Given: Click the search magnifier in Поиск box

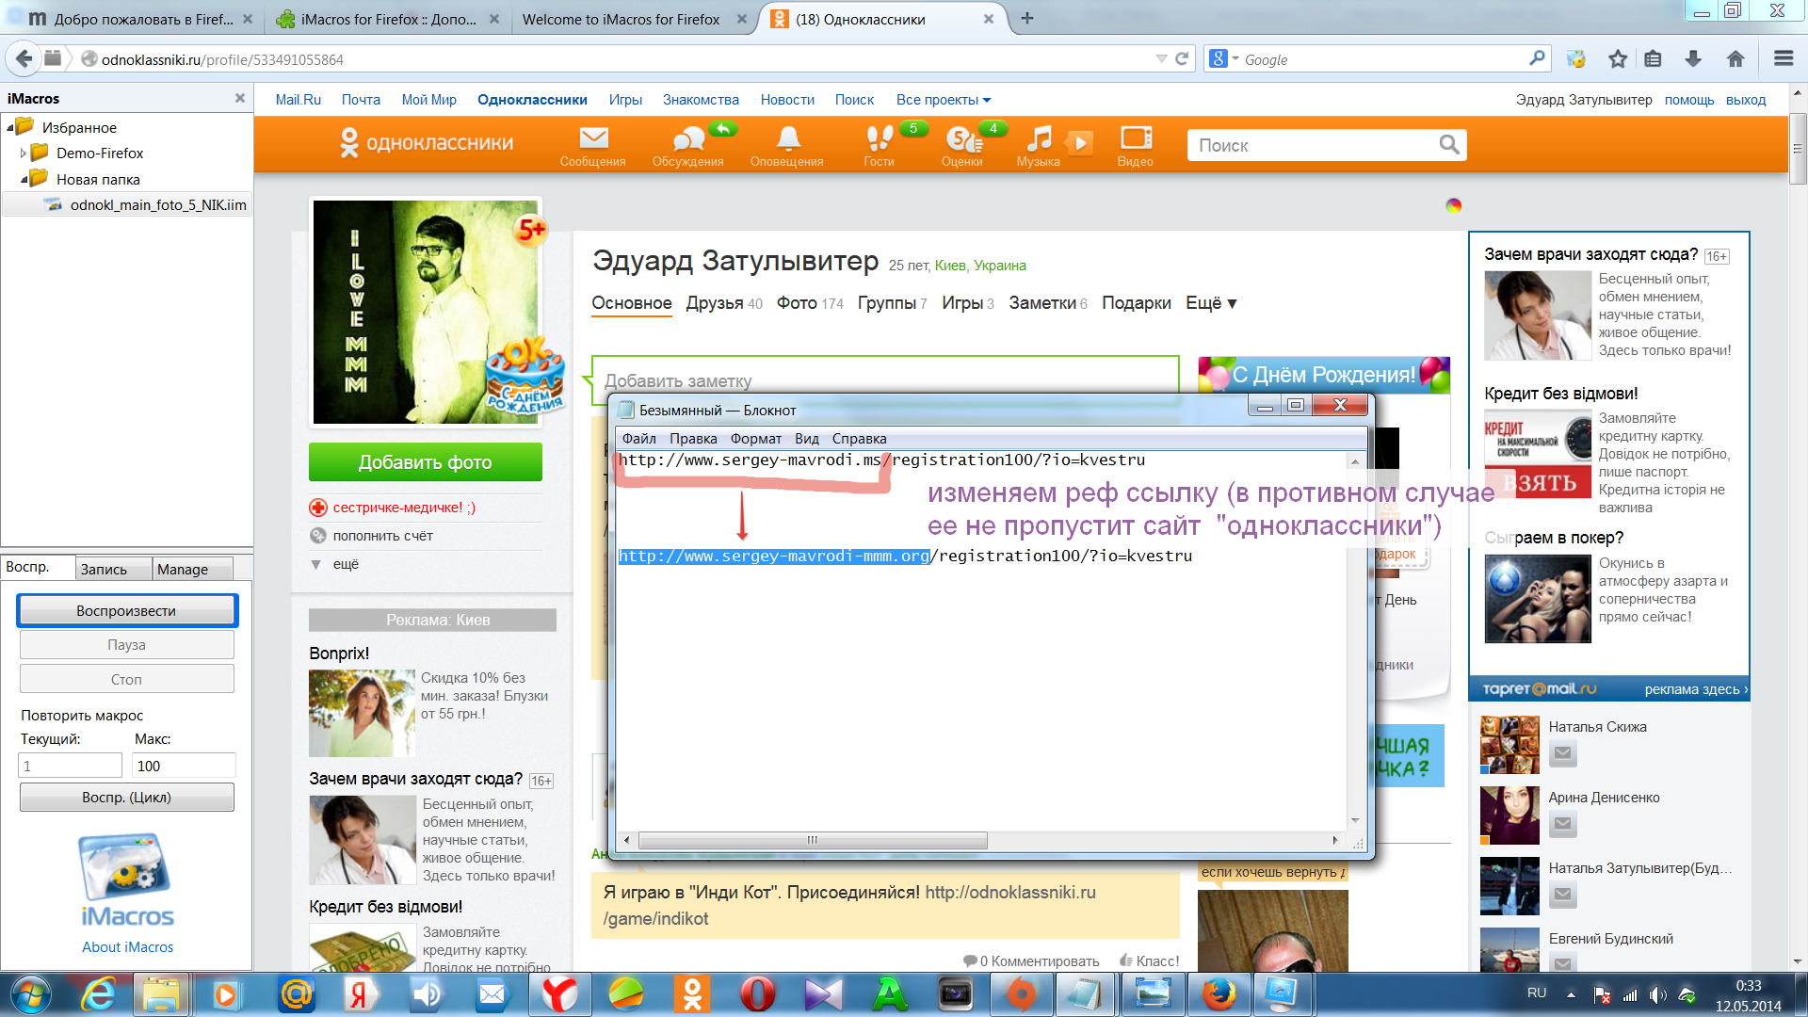Looking at the screenshot, I should 1448,145.
